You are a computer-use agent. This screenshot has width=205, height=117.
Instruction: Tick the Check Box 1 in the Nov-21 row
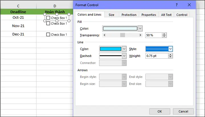pyautogui.click(x=48, y=24)
